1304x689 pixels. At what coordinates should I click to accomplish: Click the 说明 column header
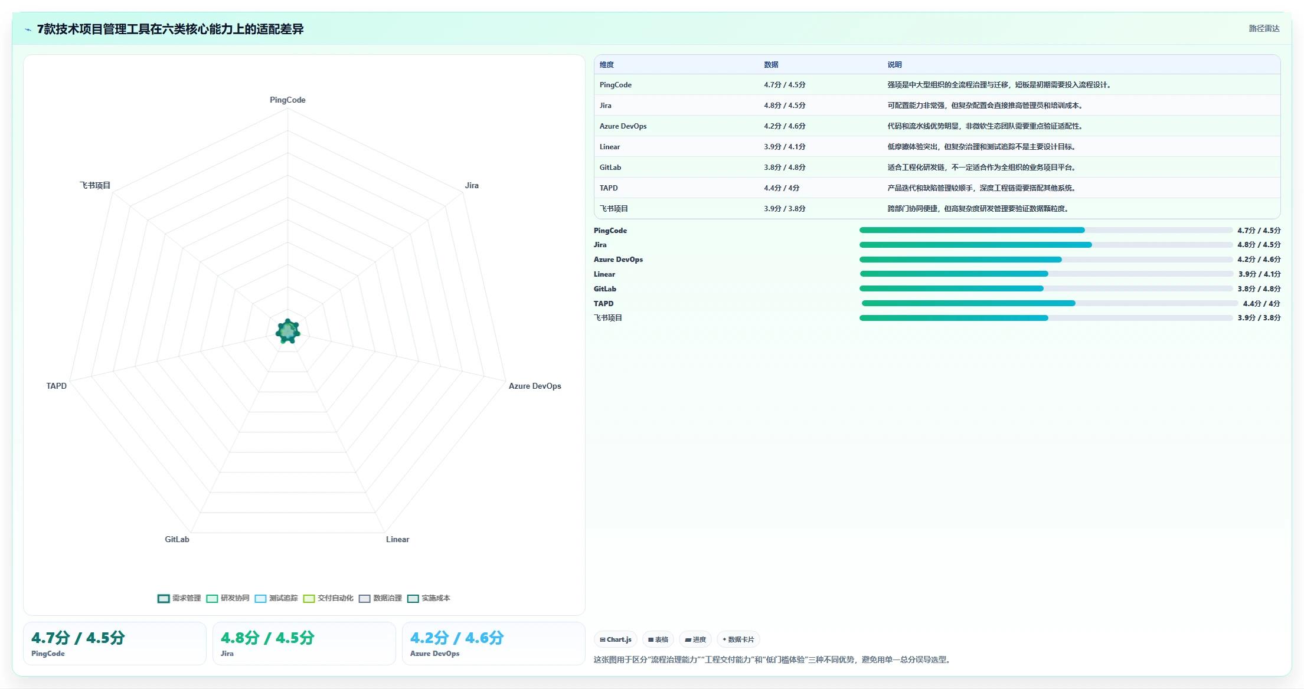(894, 65)
